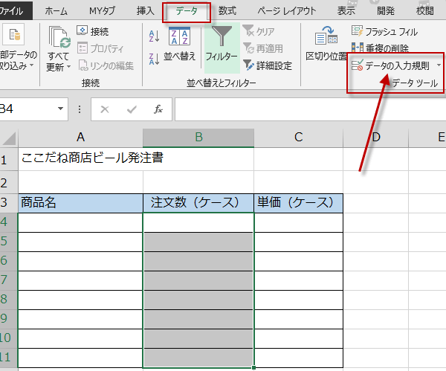Confirm entry with the checkmark button
Screen dimensions: 446x371
[x=132, y=109]
